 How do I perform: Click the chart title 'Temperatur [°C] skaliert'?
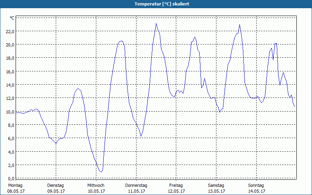click(x=162, y=4)
